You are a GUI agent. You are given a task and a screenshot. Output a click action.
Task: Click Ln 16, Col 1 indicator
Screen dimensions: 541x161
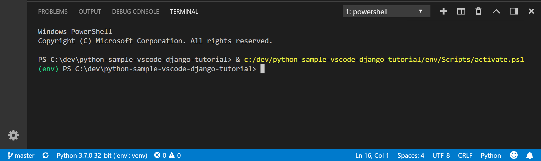coord(372,156)
